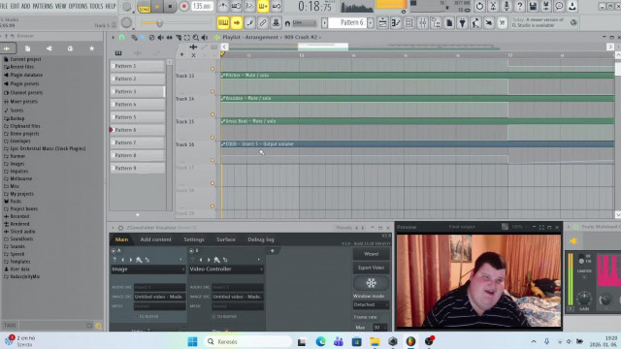Click the step editing icon
Screen dimensions: 621x349
click(249, 23)
